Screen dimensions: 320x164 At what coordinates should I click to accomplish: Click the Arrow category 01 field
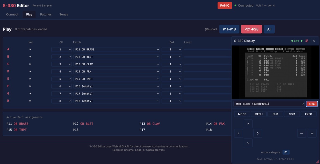[286, 152]
